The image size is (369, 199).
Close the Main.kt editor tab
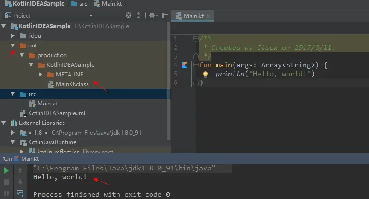click(208, 16)
